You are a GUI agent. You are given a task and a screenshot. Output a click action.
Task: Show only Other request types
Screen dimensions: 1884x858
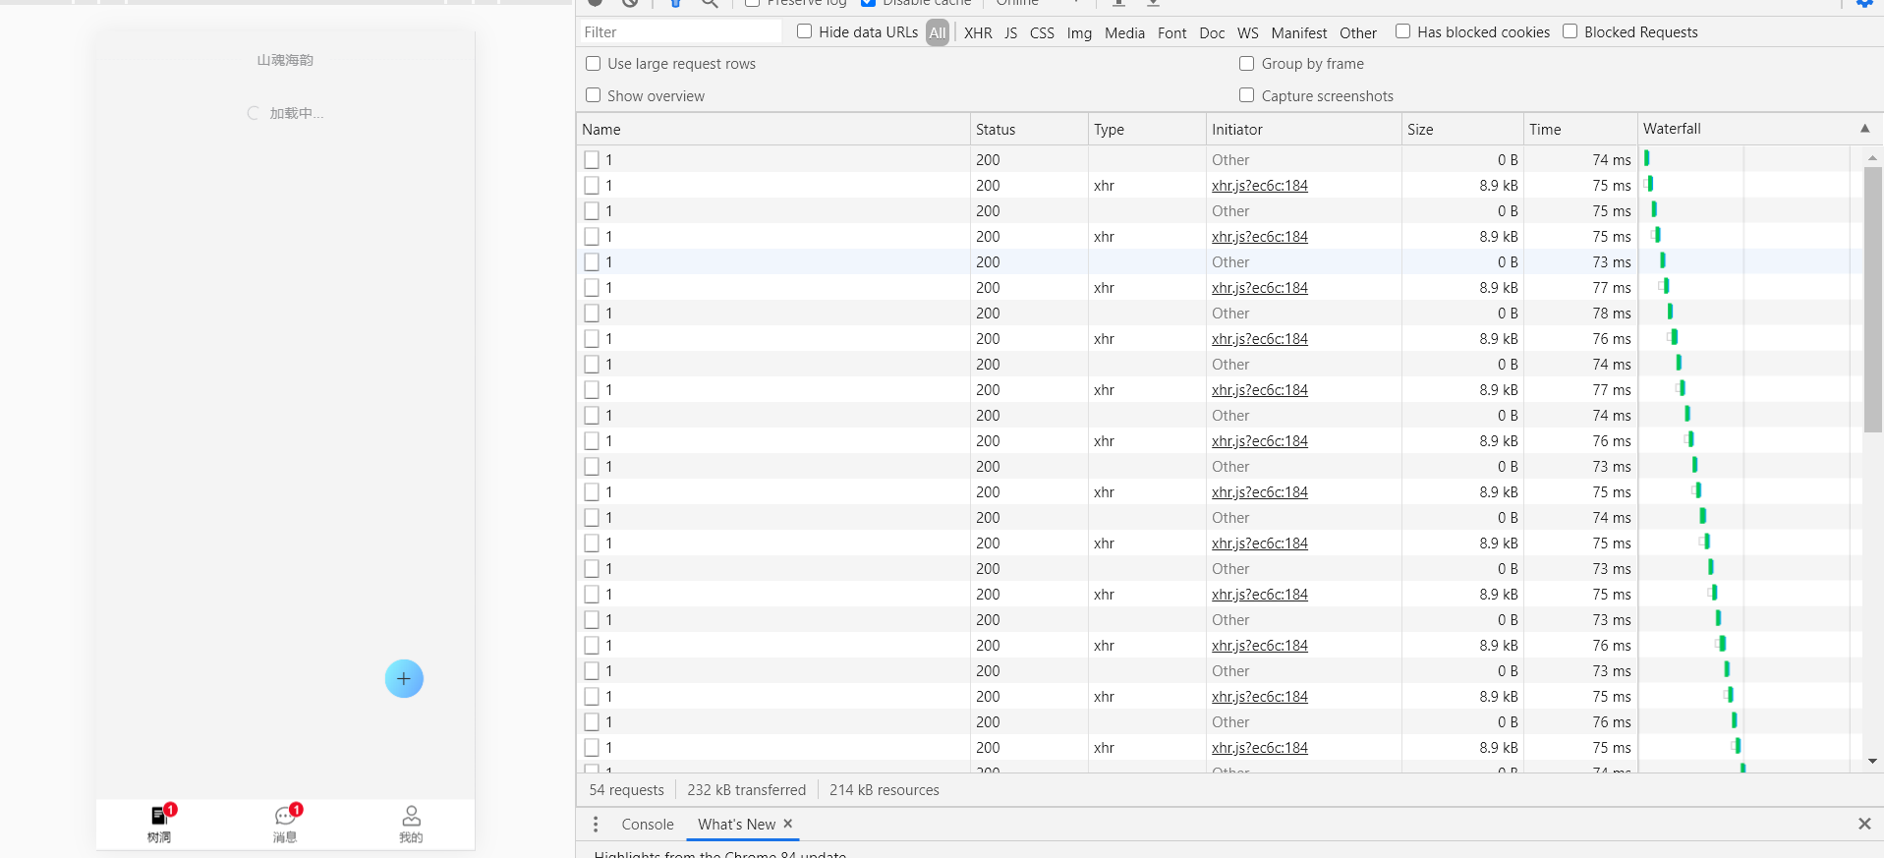[1358, 32]
